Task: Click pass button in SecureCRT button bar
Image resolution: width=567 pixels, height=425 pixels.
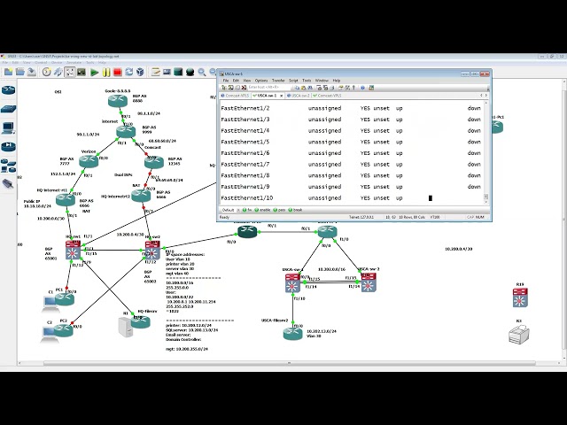Action: coord(280,210)
